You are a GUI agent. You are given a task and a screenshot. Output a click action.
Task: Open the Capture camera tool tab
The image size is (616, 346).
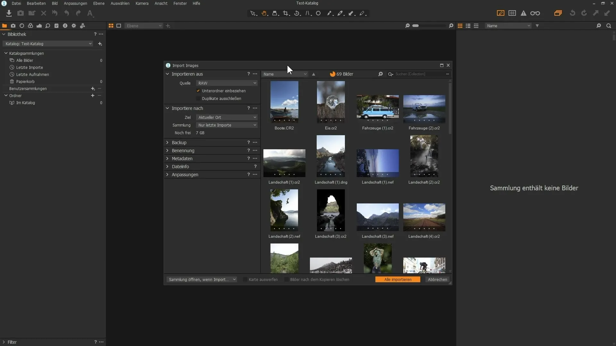[13, 26]
